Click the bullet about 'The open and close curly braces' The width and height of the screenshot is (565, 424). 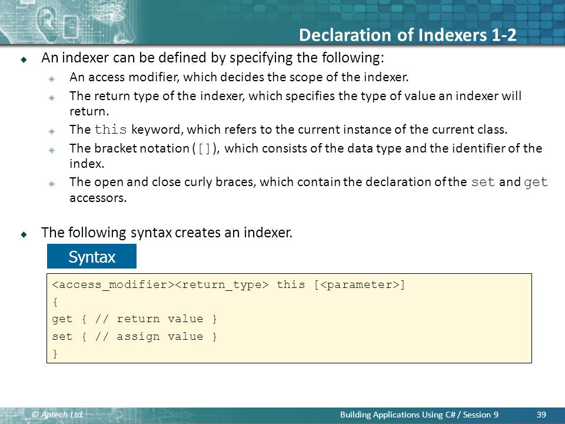coord(308,190)
